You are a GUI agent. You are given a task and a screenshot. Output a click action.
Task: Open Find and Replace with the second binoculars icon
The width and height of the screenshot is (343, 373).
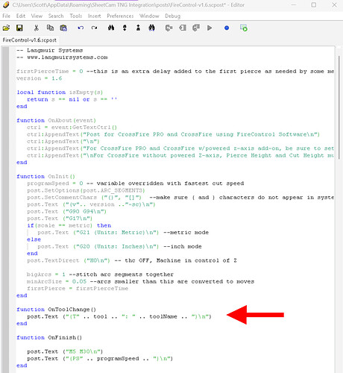pyautogui.click(x=151, y=28)
